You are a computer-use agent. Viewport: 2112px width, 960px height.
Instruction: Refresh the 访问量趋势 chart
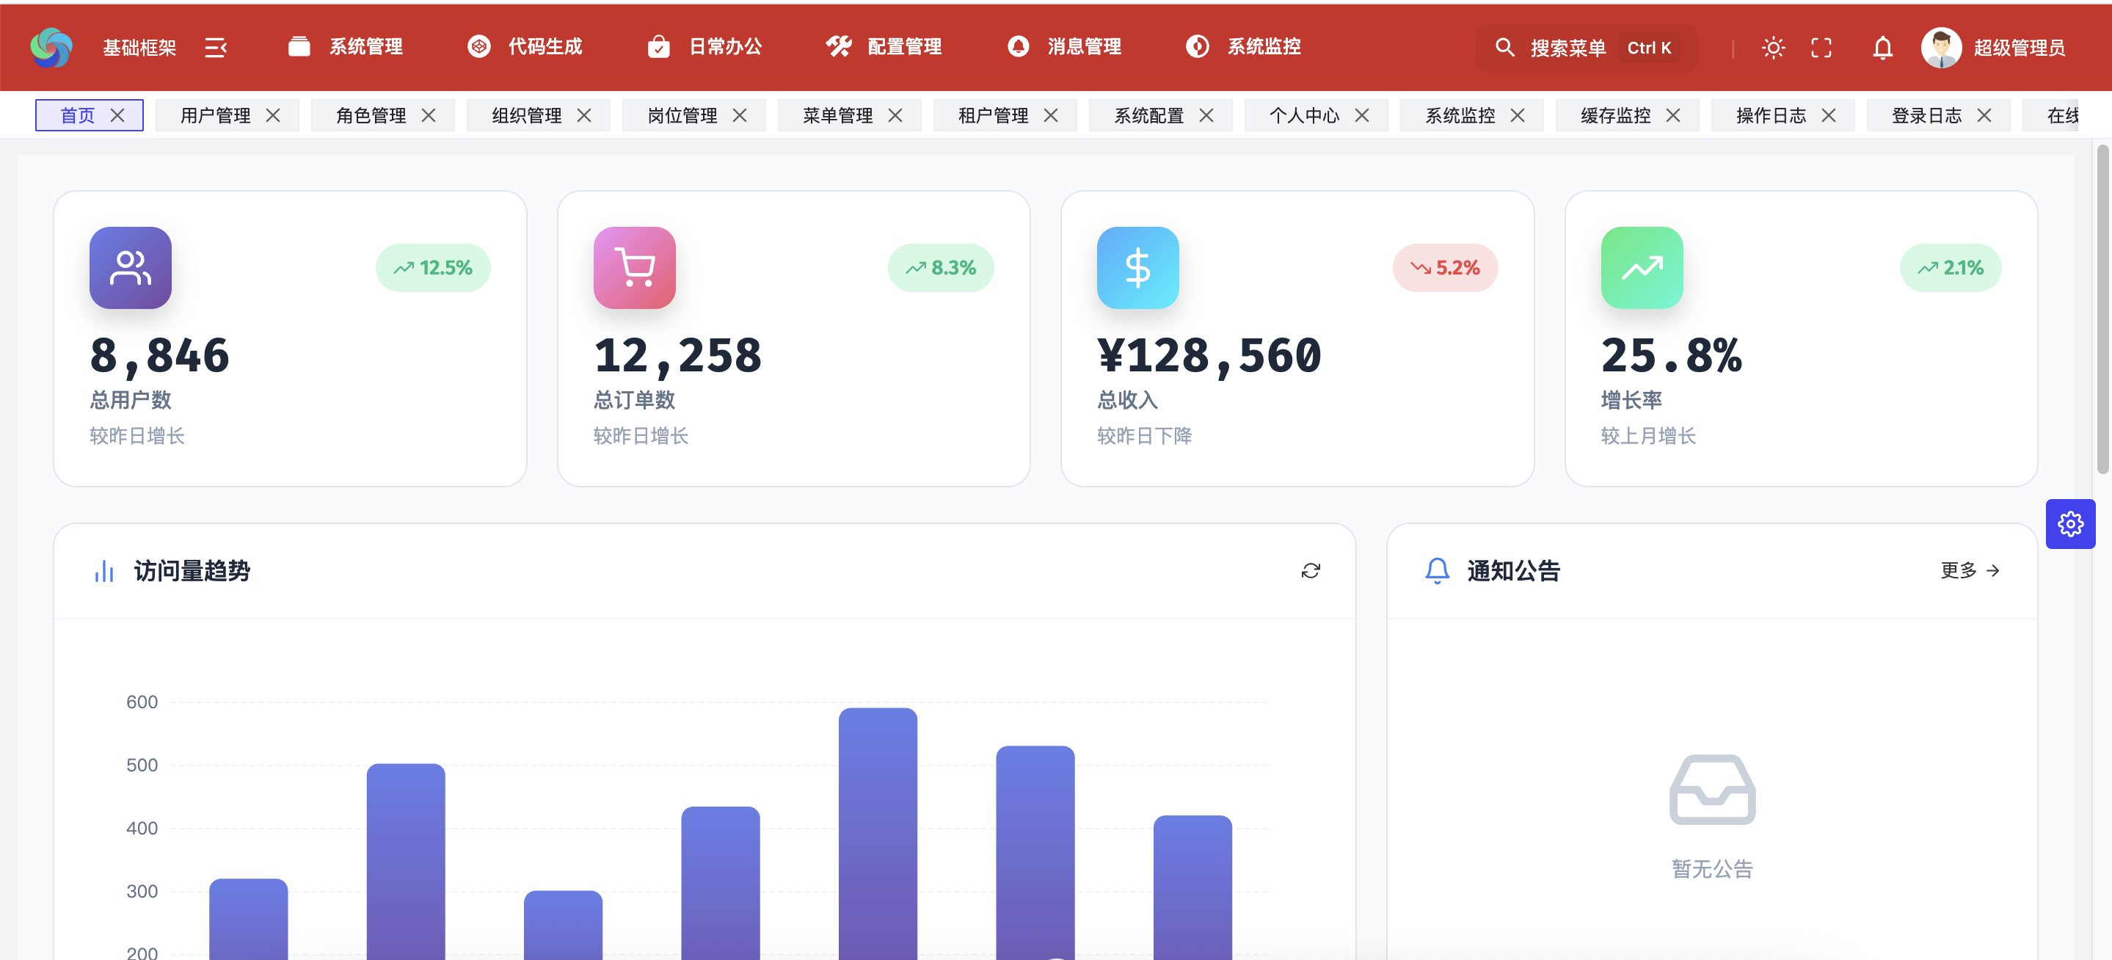point(1310,570)
